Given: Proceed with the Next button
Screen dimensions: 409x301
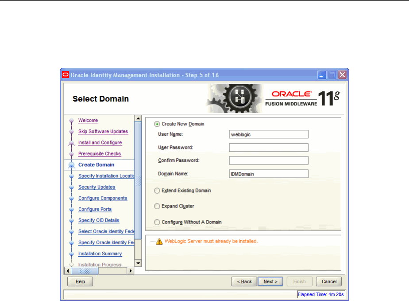Looking at the screenshot, I should pyautogui.click(x=270, y=281).
